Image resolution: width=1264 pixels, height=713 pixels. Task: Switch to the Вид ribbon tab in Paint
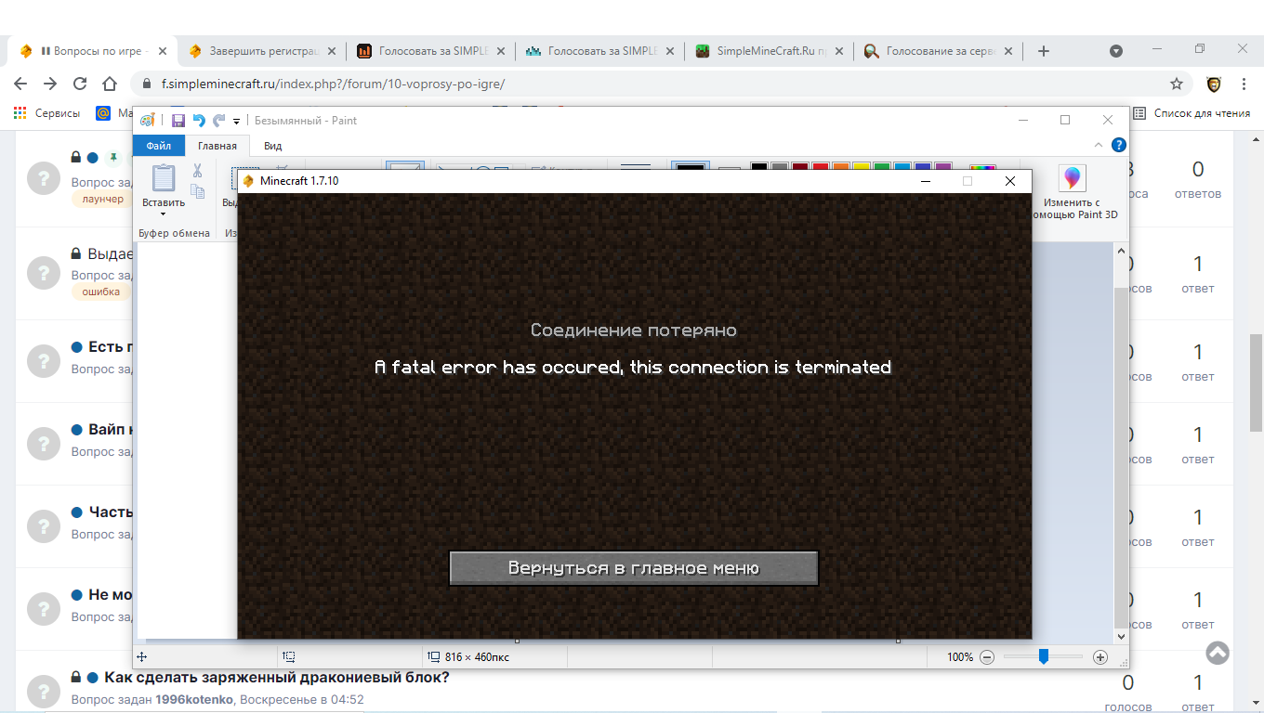click(x=272, y=146)
